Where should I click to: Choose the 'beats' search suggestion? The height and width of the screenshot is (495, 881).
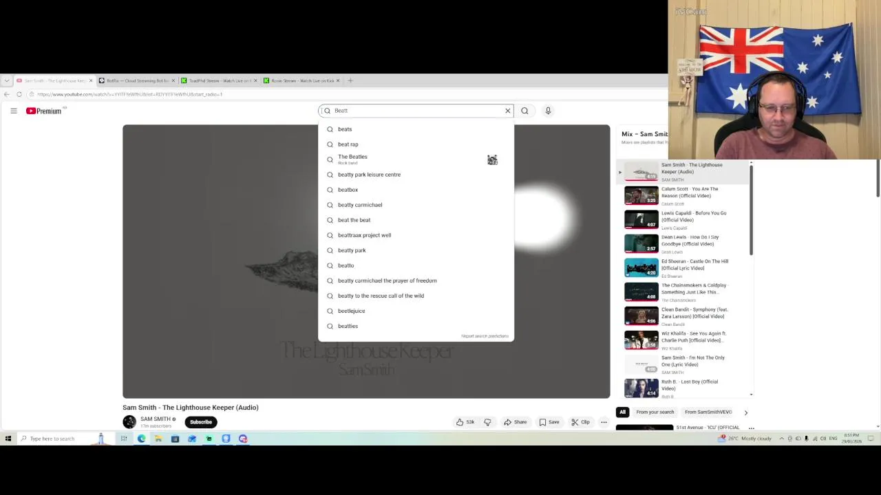(x=416, y=129)
